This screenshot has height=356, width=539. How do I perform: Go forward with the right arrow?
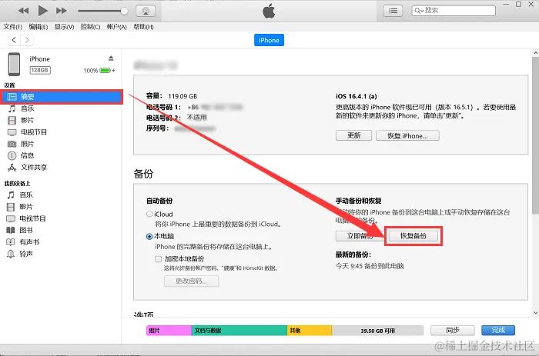point(27,40)
